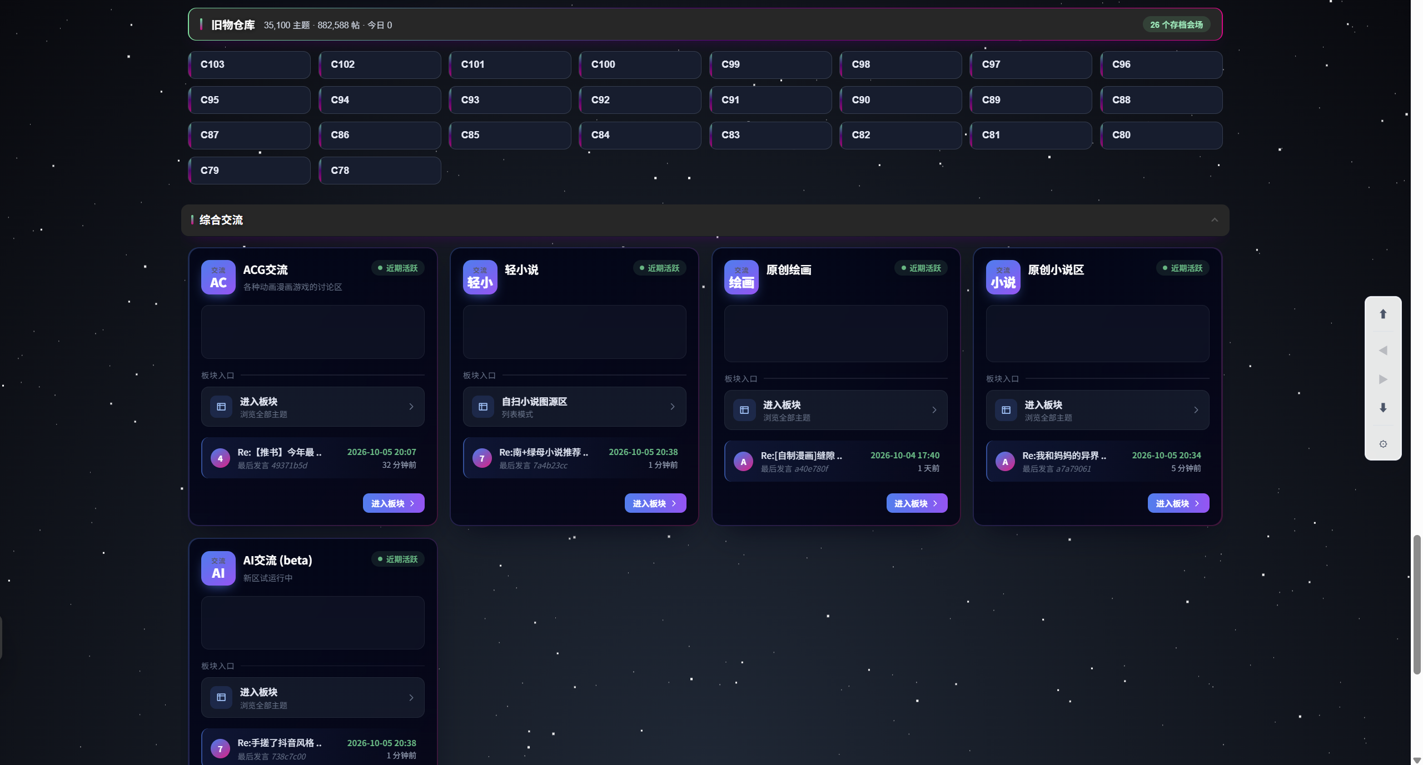Open thread Re:【推书】今年最 ..
This screenshot has height=765, width=1423.
click(x=280, y=452)
